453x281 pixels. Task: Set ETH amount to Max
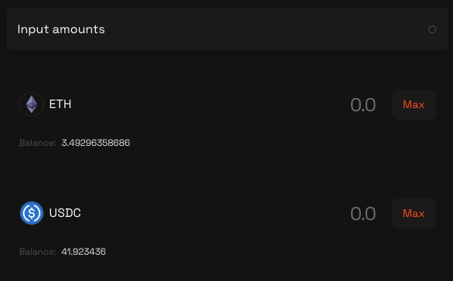(x=414, y=104)
